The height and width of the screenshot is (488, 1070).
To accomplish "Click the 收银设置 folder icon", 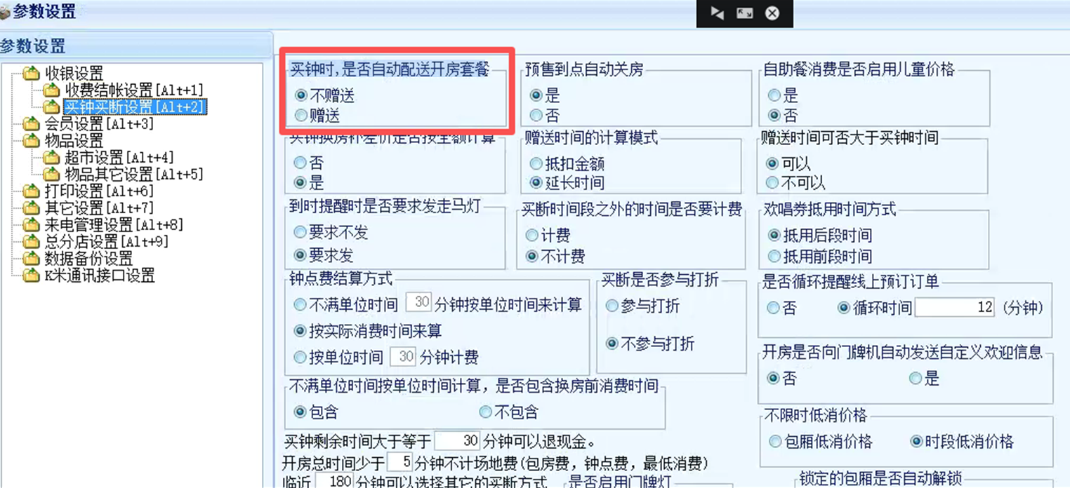I will (x=31, y=73).
